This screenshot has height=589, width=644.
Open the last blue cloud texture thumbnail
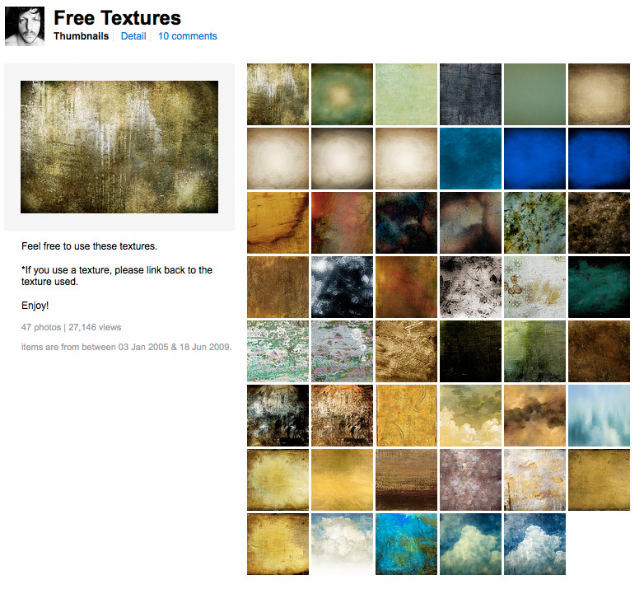(534, 545)
